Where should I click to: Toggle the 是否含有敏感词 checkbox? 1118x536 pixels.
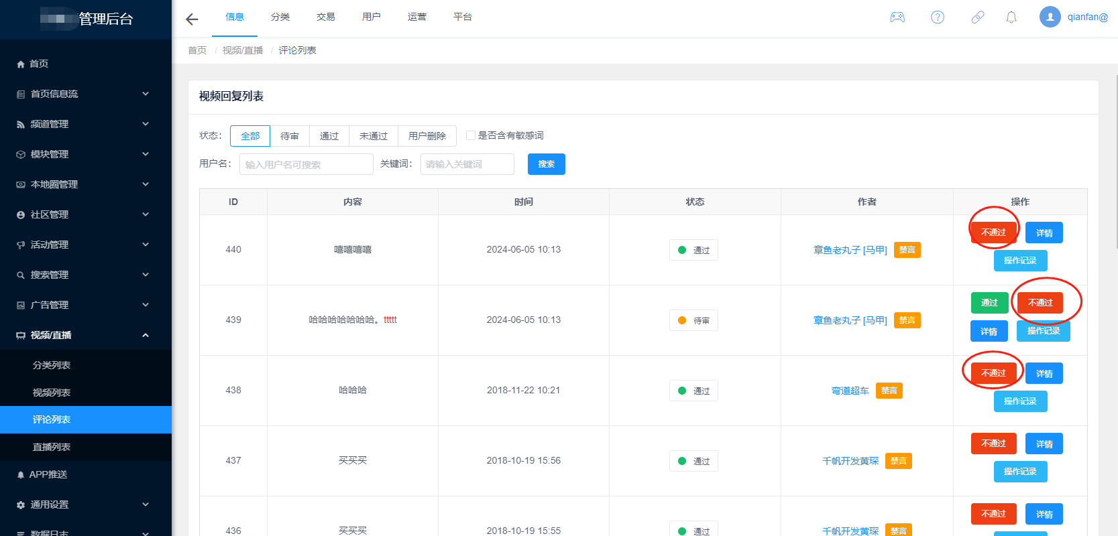click(x=471, y=135)
